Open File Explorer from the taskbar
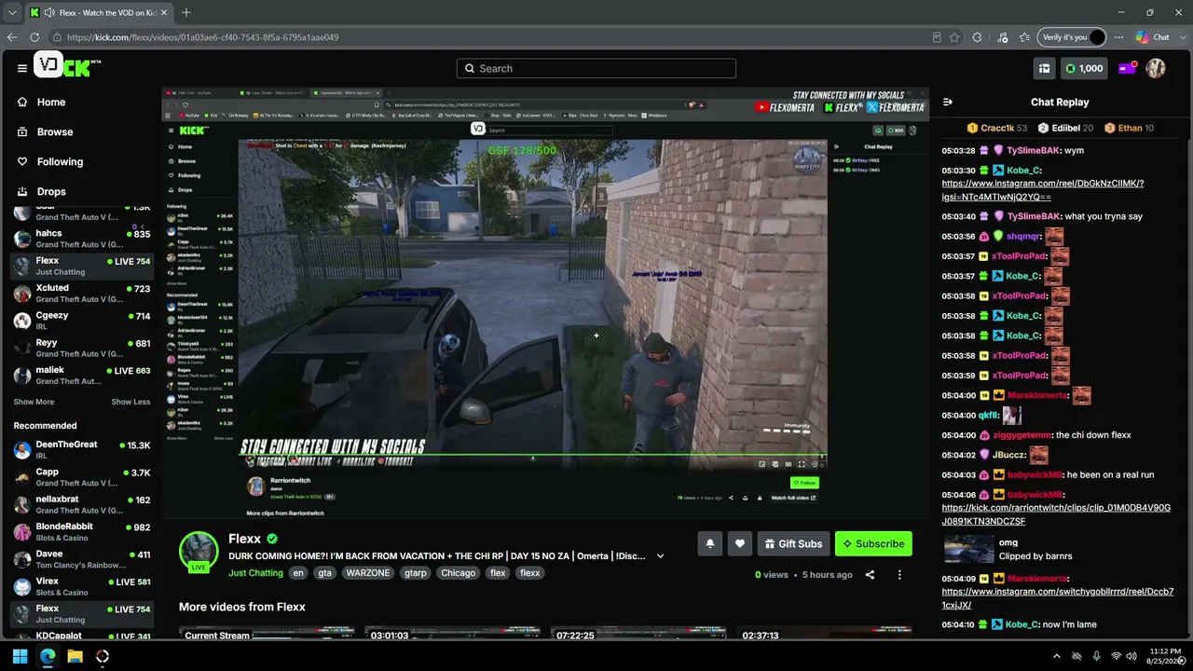Screen dimensions: 1193x671 point(75,656)
